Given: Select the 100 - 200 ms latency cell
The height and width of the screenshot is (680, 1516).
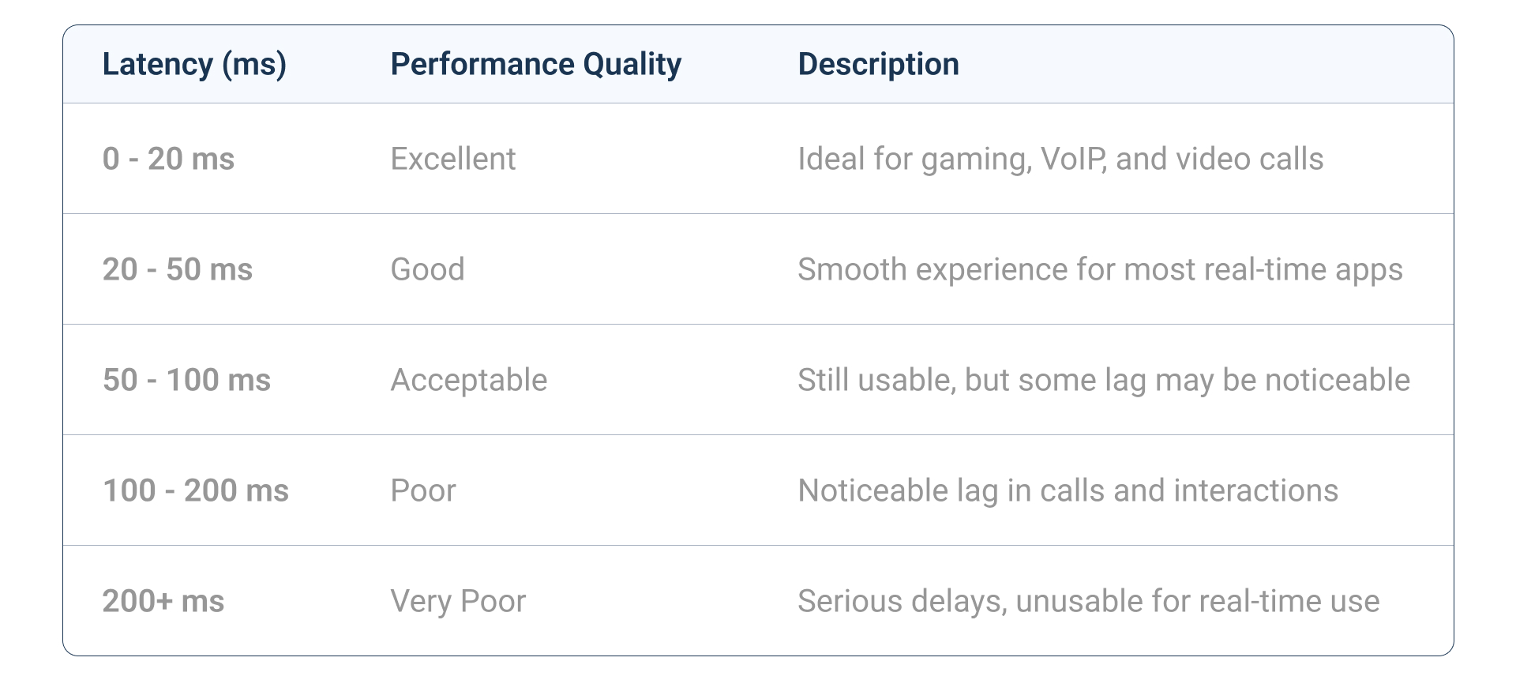Looking at the screenshot, I should pos(196,490).
